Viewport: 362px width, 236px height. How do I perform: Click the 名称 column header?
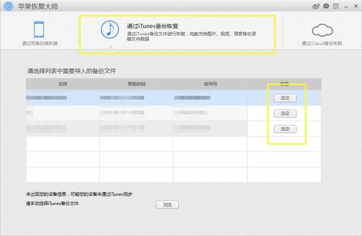pyautogui.click(x=63, y=84)
